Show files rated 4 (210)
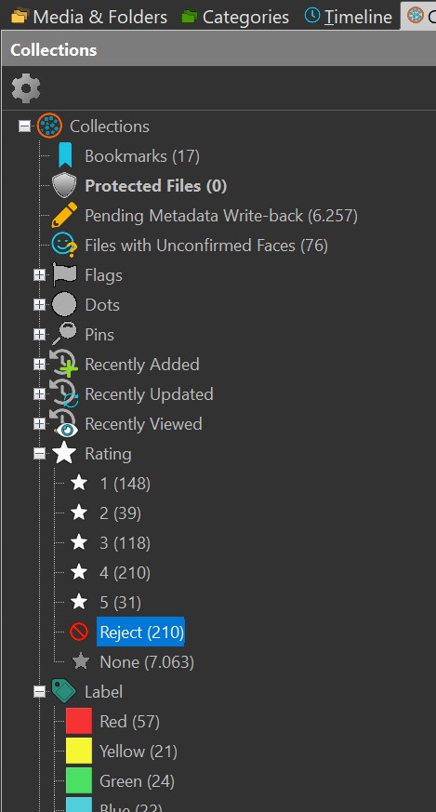 126,573
